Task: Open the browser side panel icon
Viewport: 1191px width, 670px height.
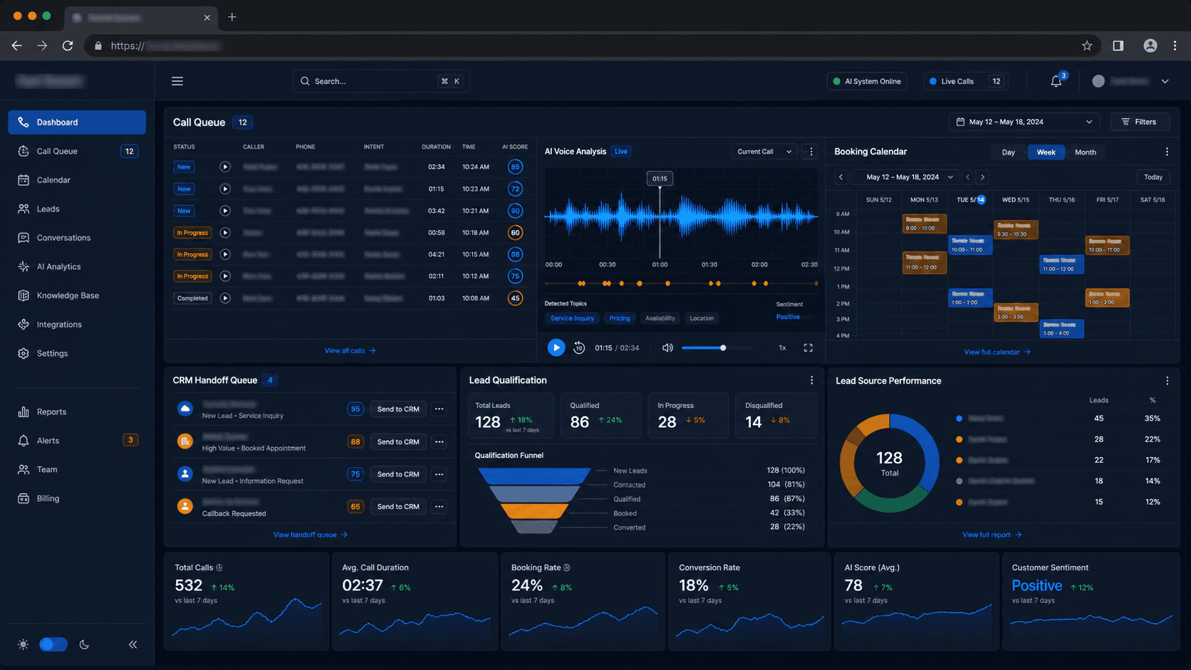Action: coord(1118,46)
